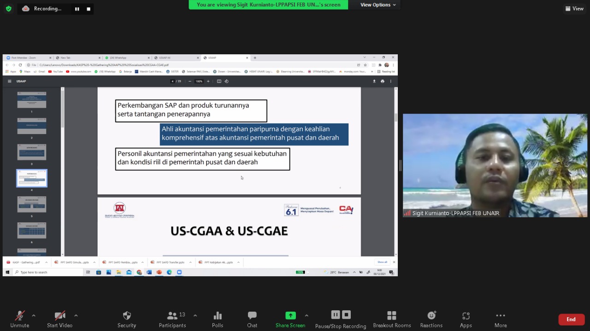Viewport: 590px width, 331px height.
Task: Click the green encryption shield icon
Action: (x=8, y=8)
